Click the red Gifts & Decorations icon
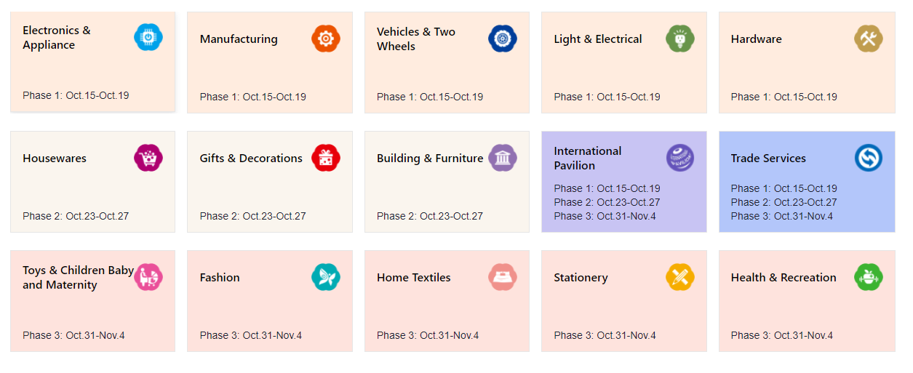913x373 pixels. (325, 158)
